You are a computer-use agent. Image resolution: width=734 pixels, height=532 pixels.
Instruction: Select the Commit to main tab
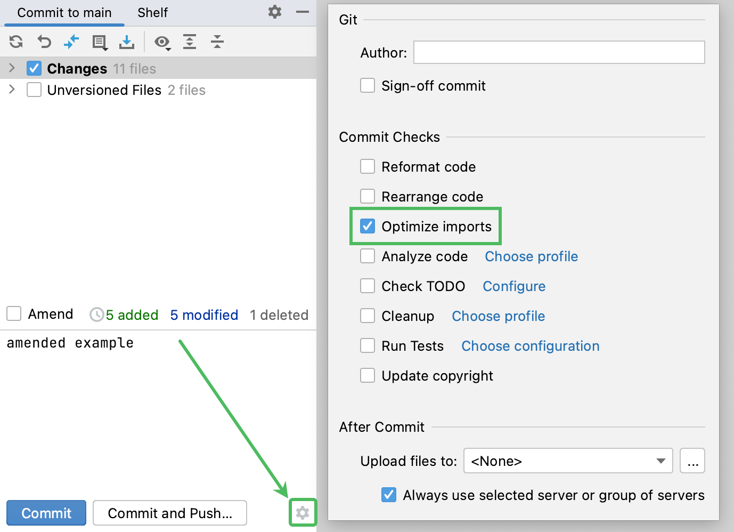(x=64, y=12)
